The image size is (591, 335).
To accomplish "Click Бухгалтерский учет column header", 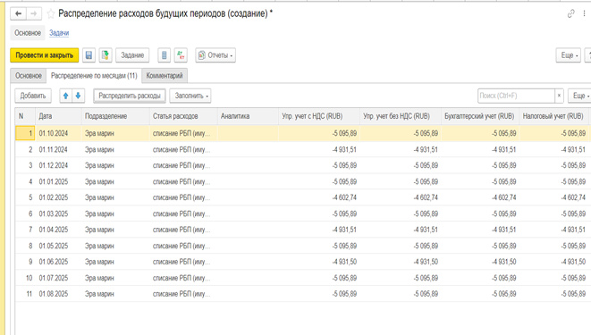I will 480,116.
